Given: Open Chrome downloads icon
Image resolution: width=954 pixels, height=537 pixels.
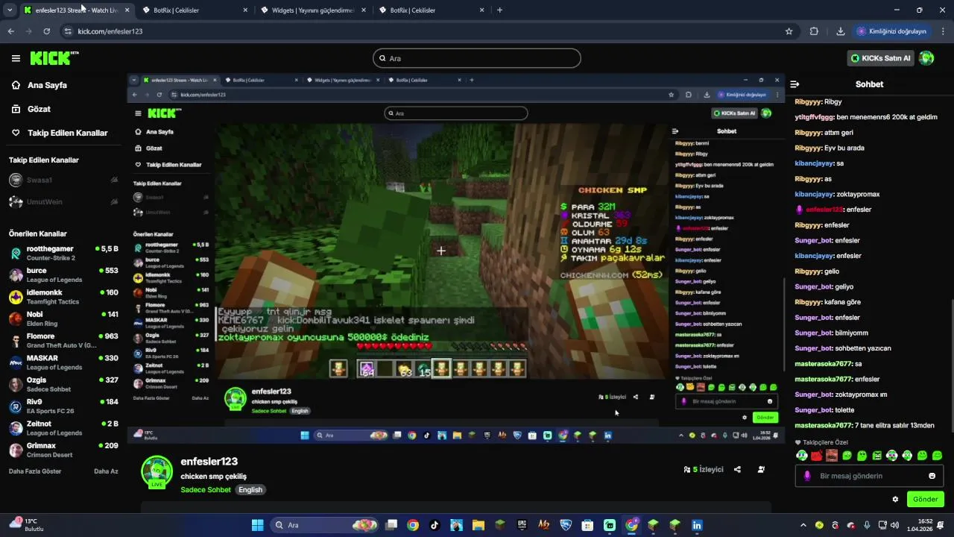Looking at the screenshot, I should pyautogui.click(x=841, y=31).
